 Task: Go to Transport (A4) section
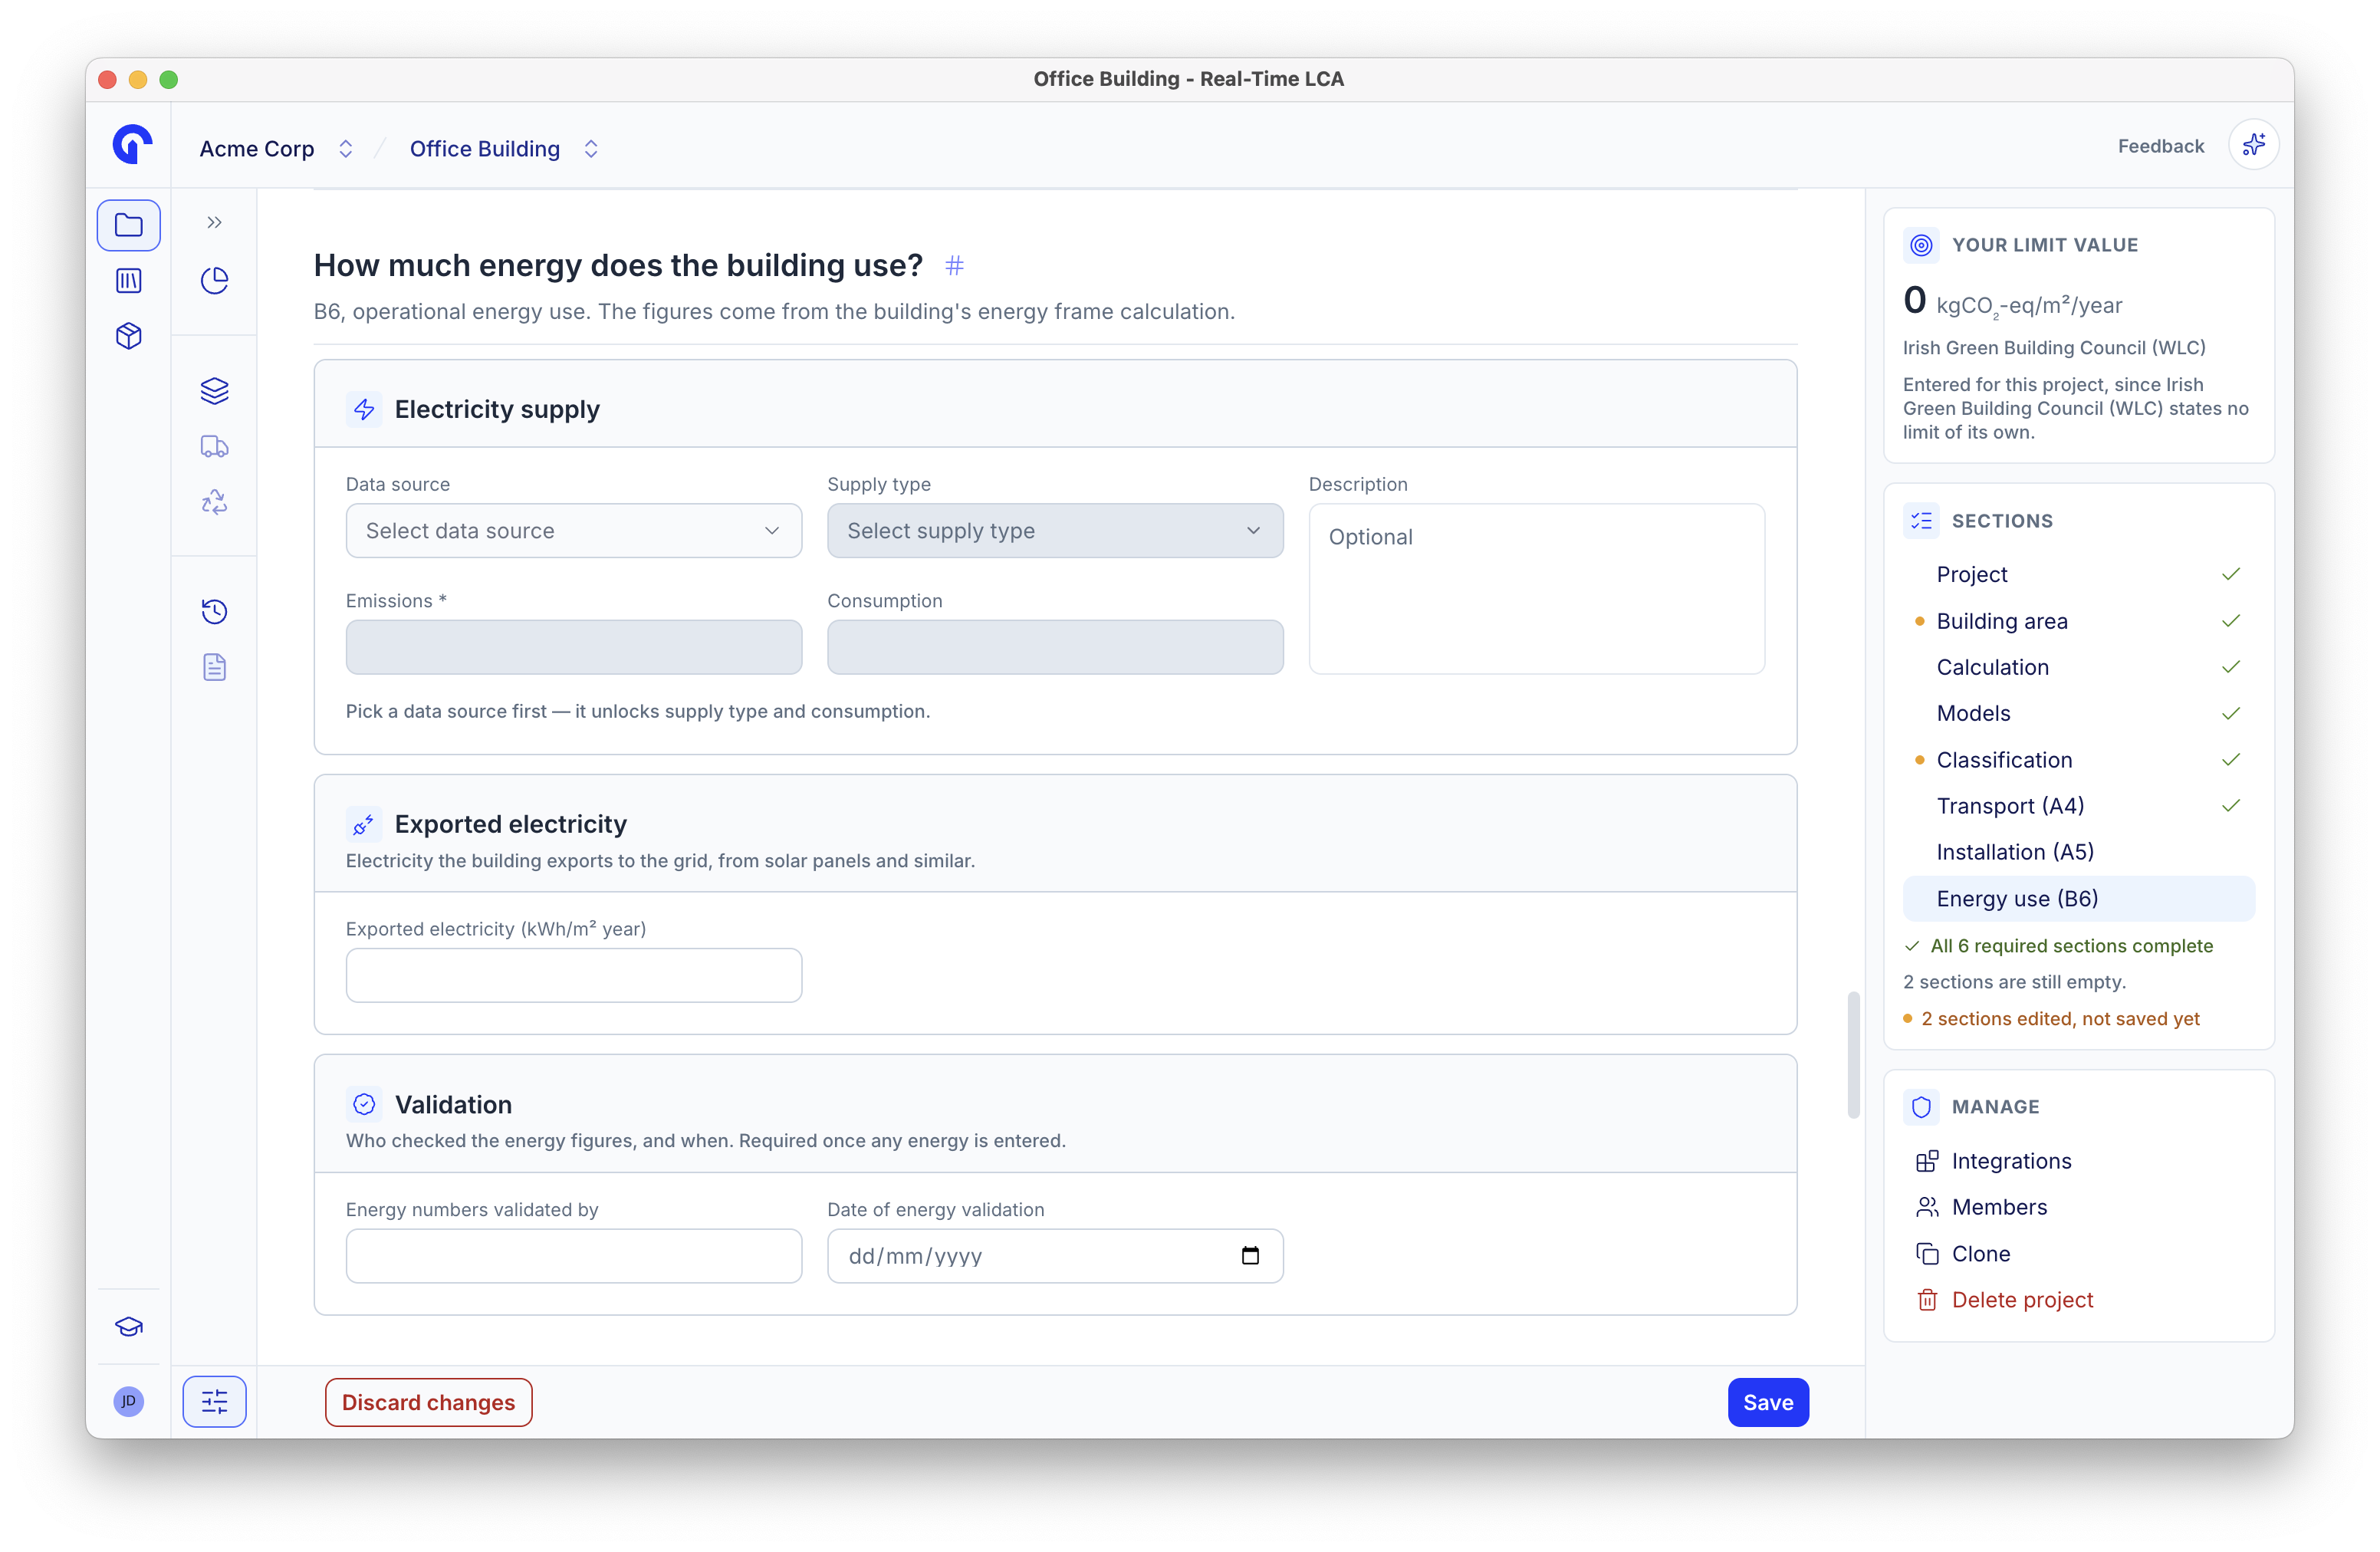point(2078,806)
